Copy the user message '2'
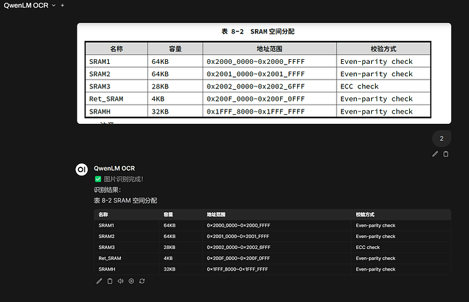The width and height of the screenshot is (469, 302). (x=446, y=154)
